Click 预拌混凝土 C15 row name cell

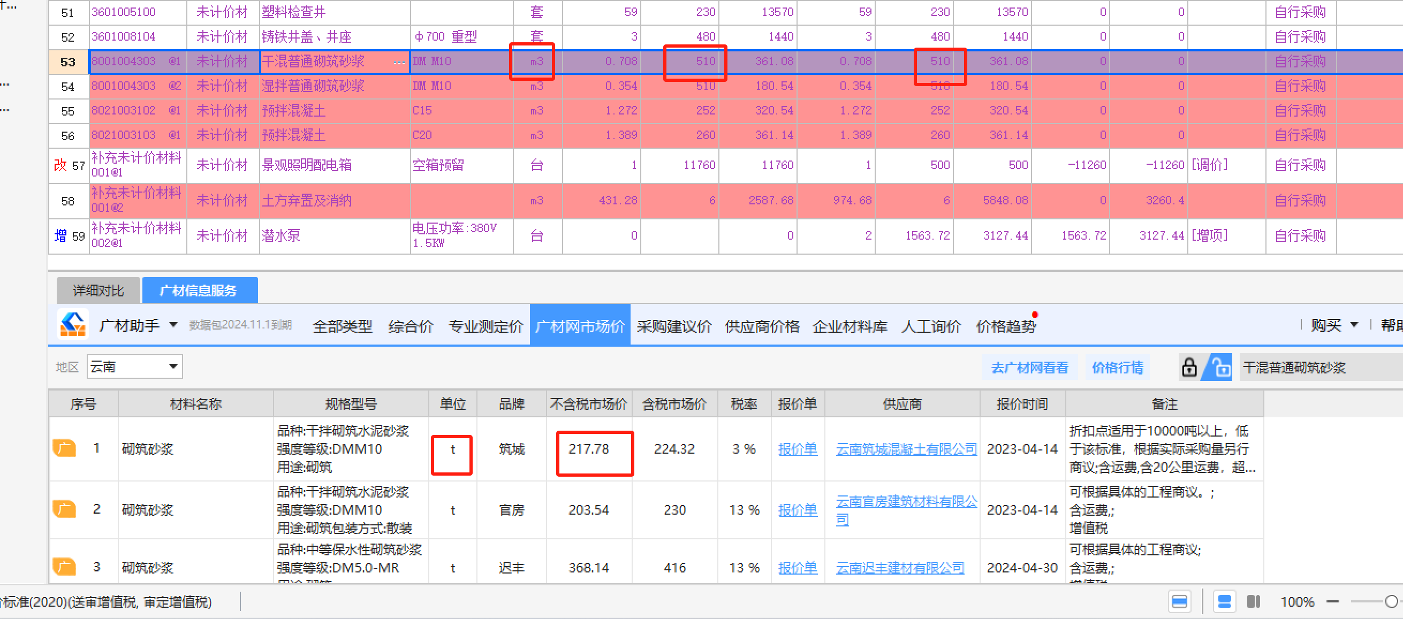click(335, 111)
